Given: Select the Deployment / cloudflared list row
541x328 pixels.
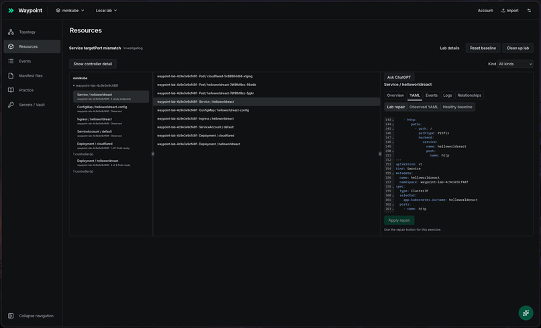Looking at the screenshot, I should pyautogui.click(x=266, y=136).
